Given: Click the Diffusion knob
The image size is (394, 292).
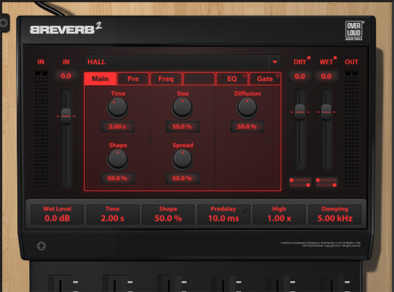Looking at the screenshot, I should (246, 108).
